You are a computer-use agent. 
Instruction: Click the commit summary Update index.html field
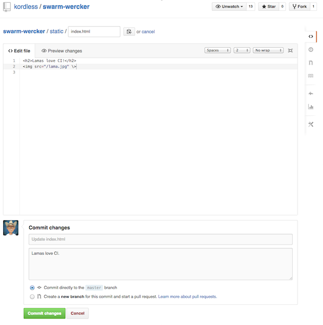[x=161, y=239]
